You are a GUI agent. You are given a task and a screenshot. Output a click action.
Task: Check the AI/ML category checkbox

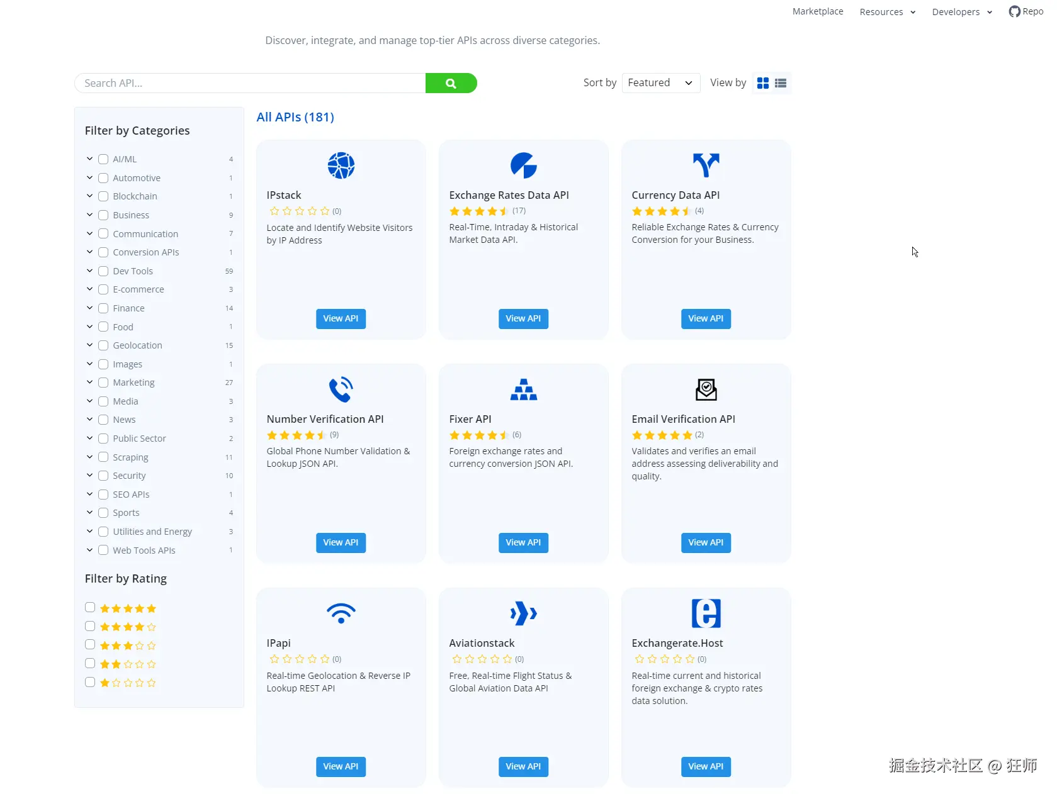[103, 159]
